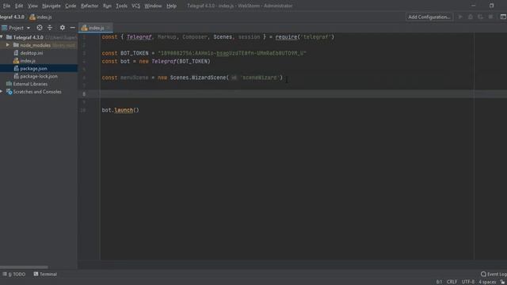
Task: Click index.js in breadcrumb bar
Action: pyautogui.click(x=40, y=17)
